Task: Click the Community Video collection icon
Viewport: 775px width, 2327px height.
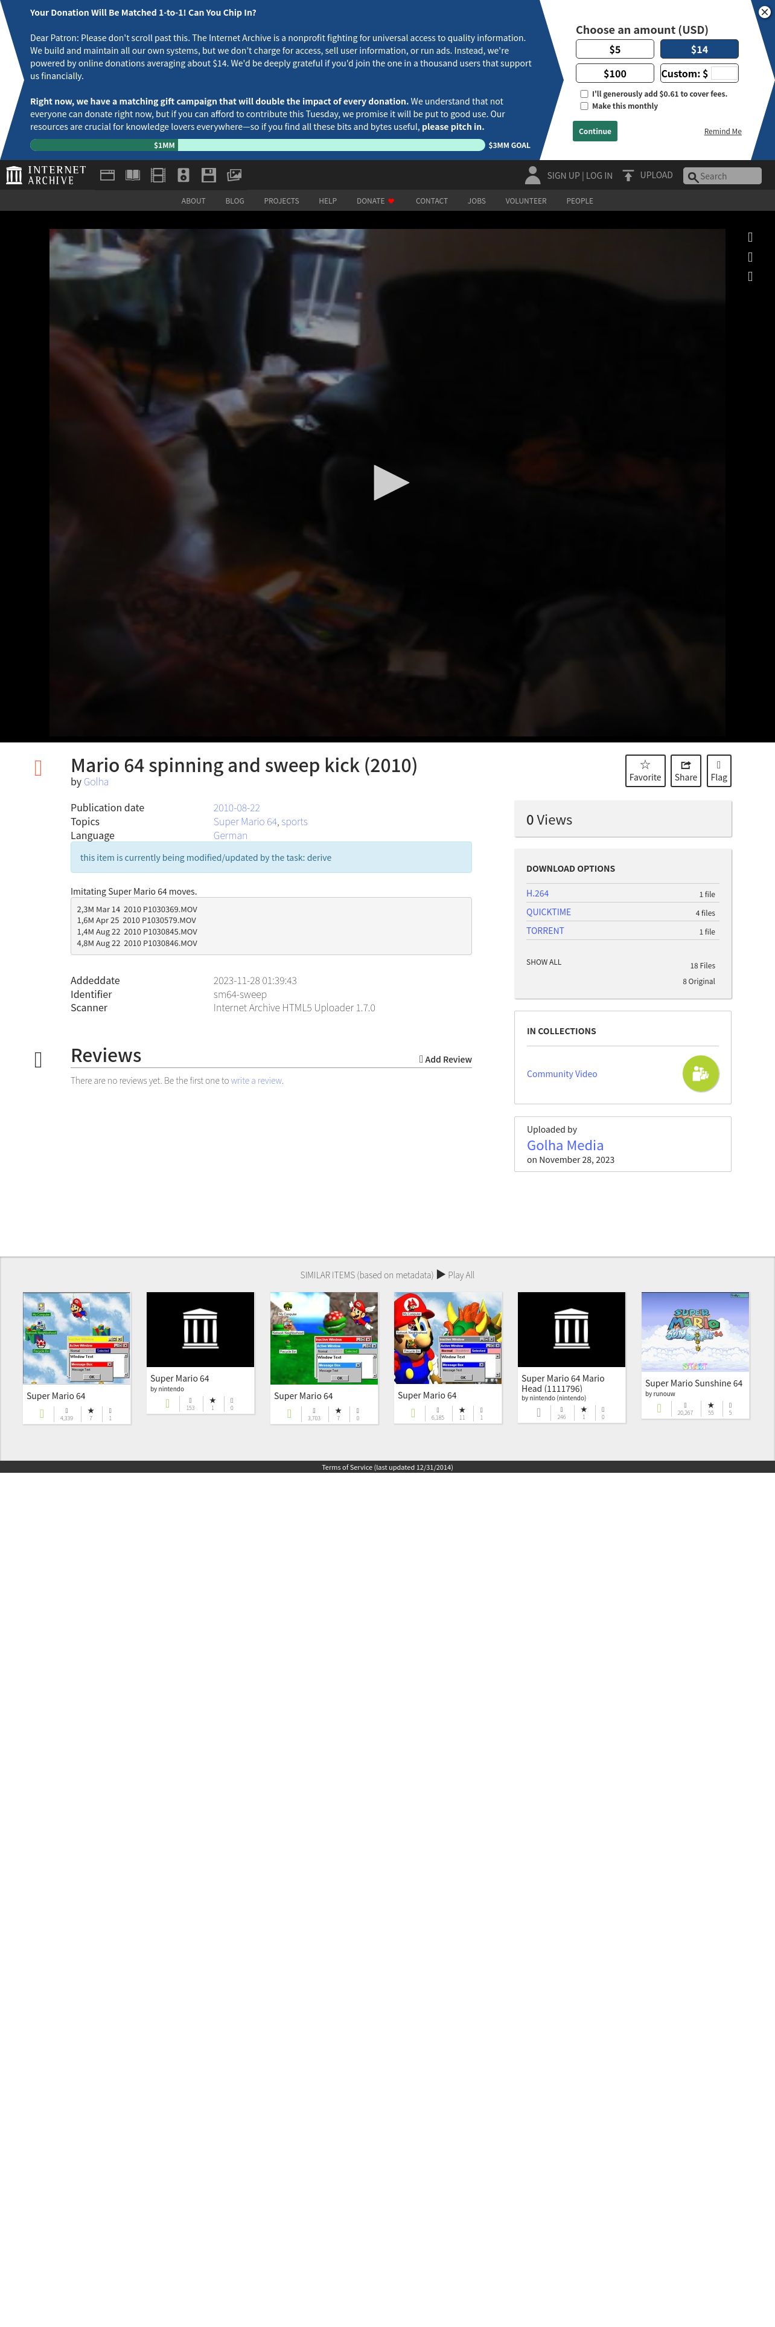Action: tap(700, 1073)
